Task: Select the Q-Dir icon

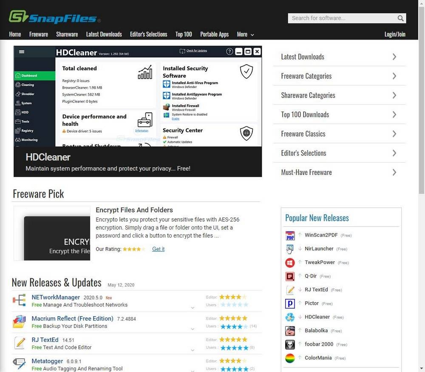Action: pos(290,276)
